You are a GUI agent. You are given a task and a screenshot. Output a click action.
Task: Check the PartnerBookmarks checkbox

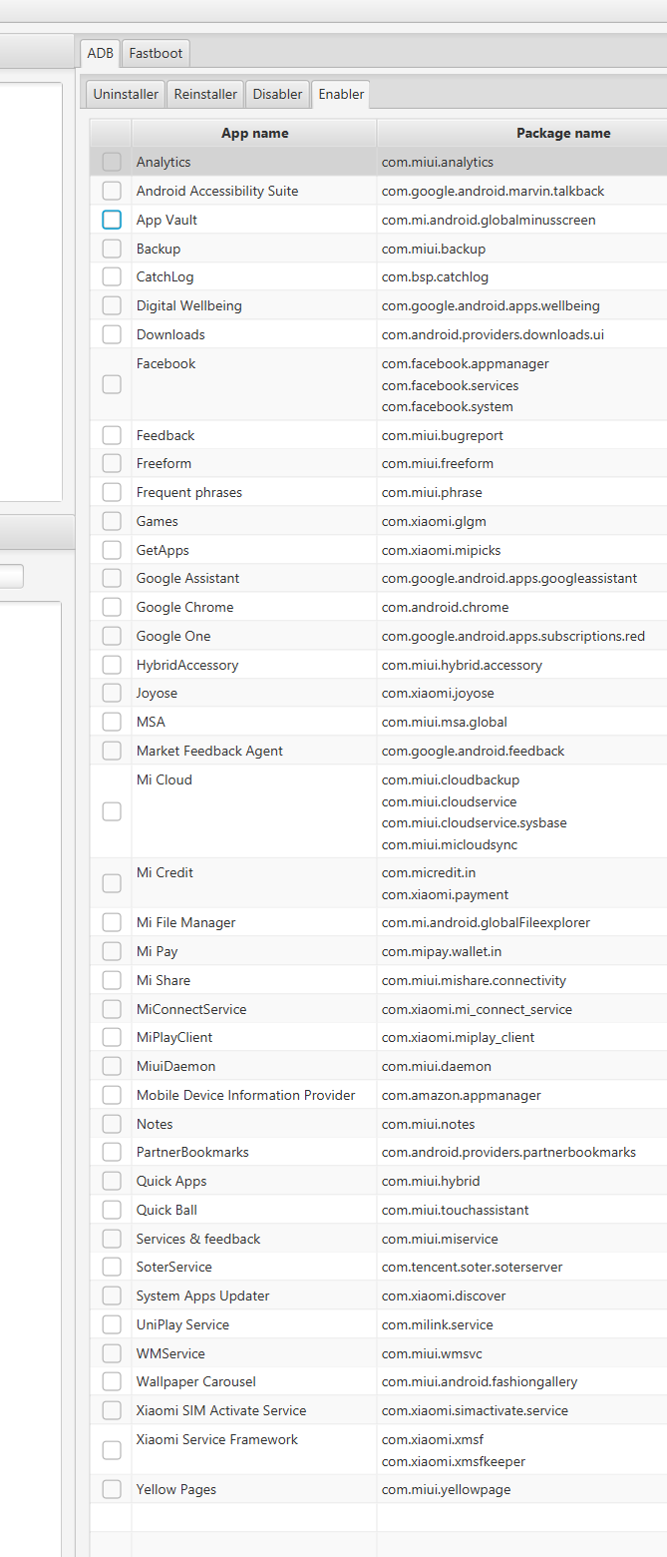pyautogui.click(x=112, y=1152)
